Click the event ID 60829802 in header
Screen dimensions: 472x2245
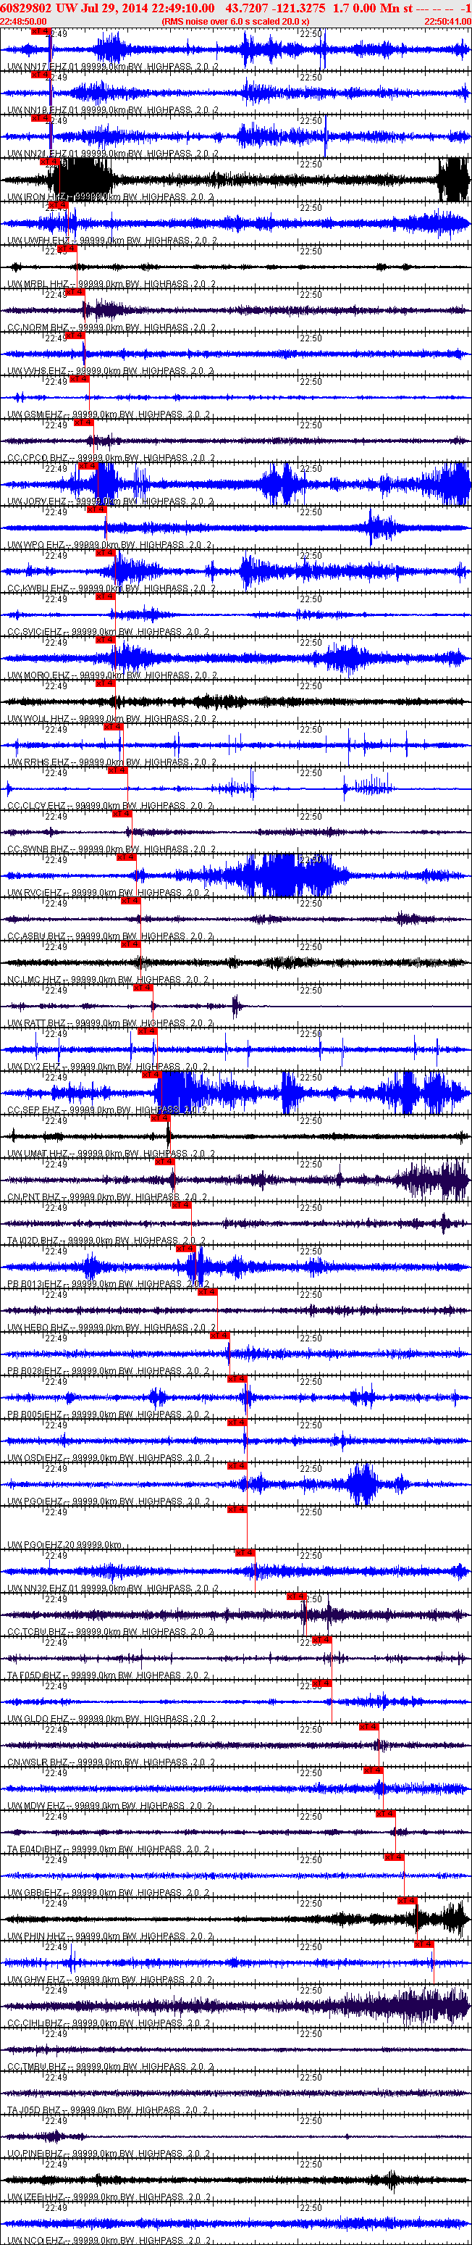click(x=25, y=8)
